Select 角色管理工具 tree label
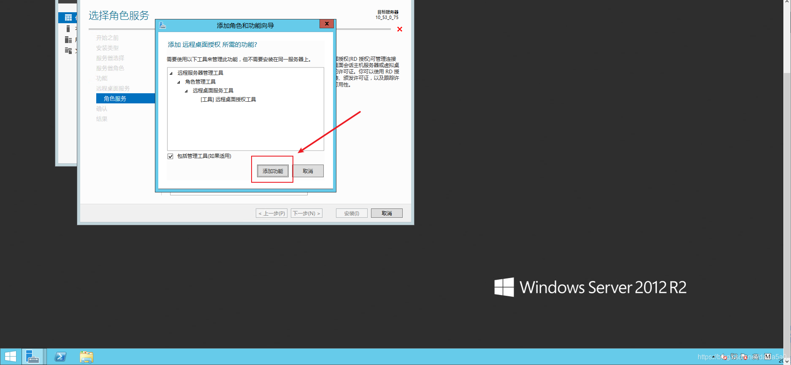 click(x=200, y=82)
